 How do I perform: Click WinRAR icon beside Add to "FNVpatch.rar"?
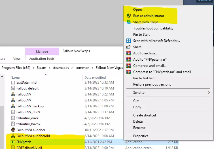pos(129,59)
